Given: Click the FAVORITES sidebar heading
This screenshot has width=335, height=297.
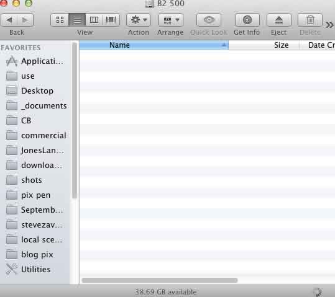Looking at the screenshot, I should [x=21, y=48].
